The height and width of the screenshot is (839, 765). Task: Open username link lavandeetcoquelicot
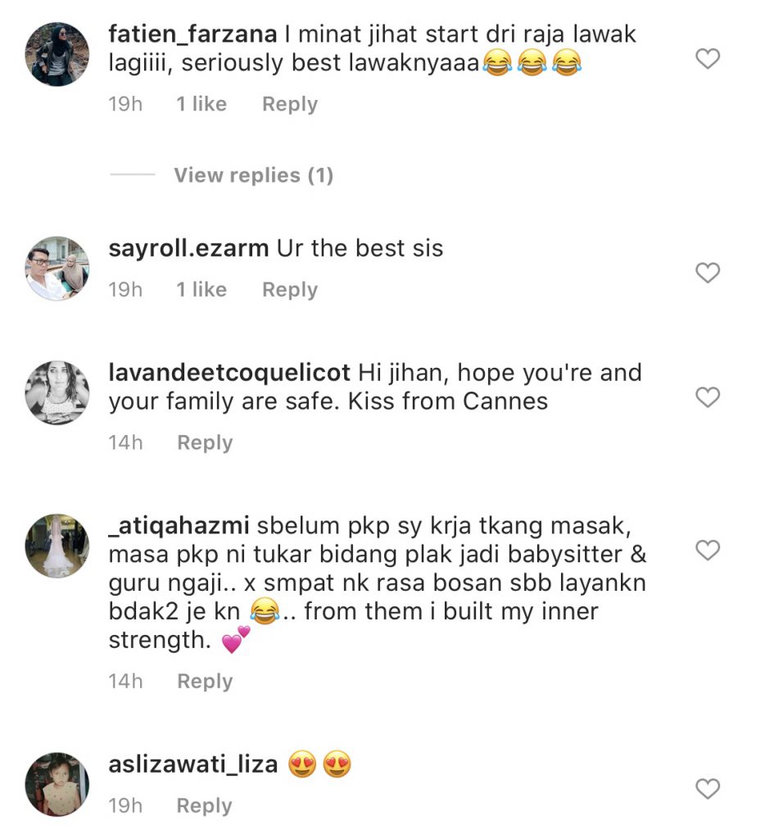(229, 373)
